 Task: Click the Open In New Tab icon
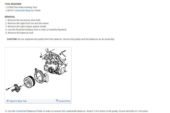(x=8, y=101)
